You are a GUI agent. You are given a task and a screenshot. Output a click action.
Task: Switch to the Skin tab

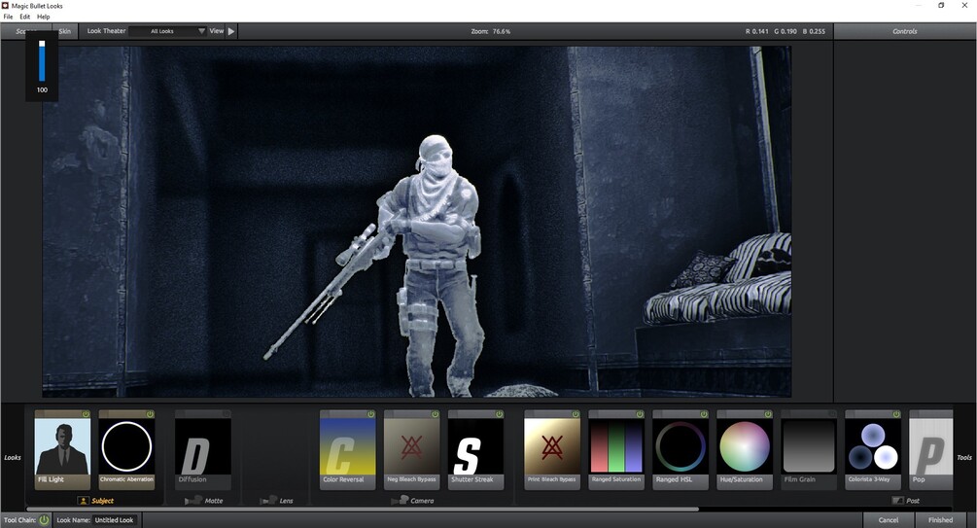(65, 31)
